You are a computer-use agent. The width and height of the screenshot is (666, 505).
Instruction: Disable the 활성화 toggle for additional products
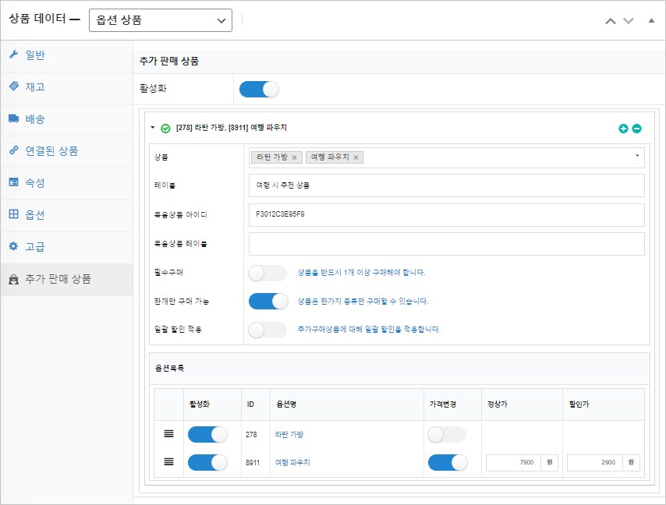coord(259,90)
